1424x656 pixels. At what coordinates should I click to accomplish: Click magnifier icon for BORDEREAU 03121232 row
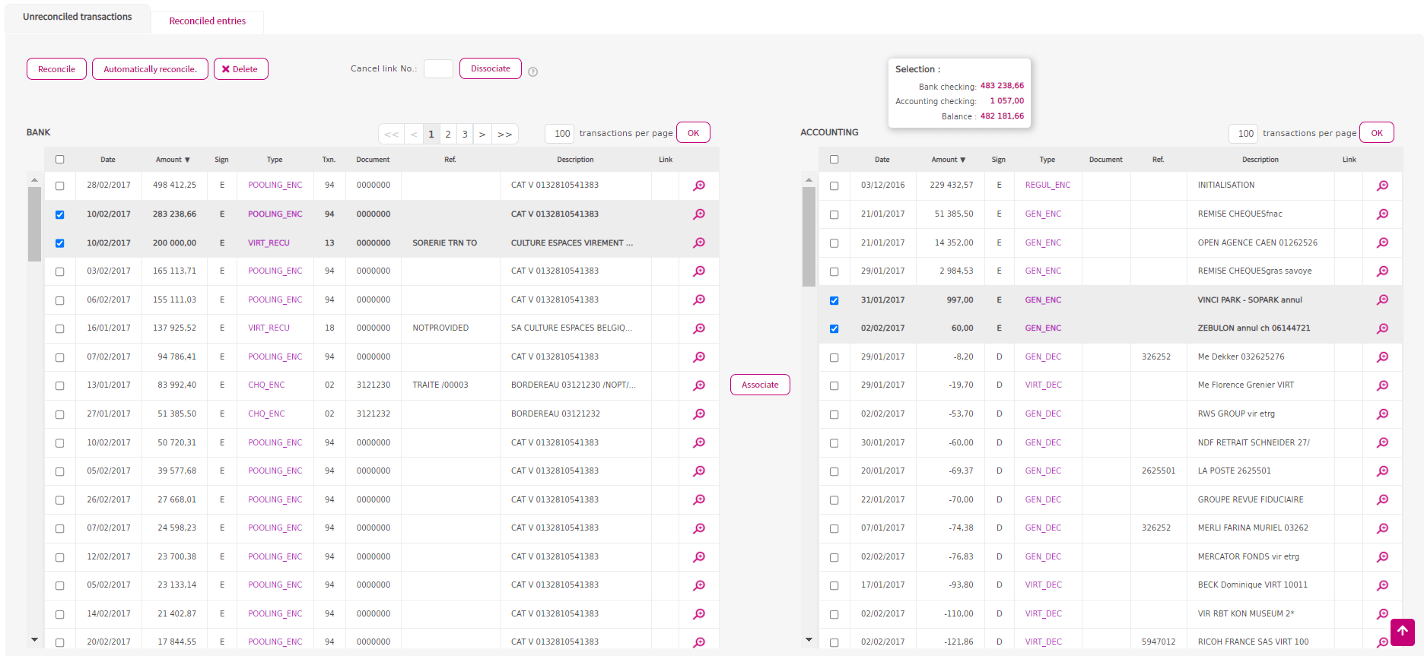point(698,414)
